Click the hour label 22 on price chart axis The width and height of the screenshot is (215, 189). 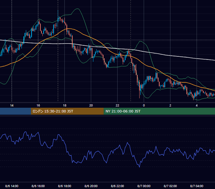pyautogui.click(x=118, y=106)
